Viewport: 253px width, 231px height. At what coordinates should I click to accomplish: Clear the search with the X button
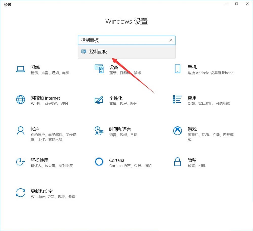[171, 40]
